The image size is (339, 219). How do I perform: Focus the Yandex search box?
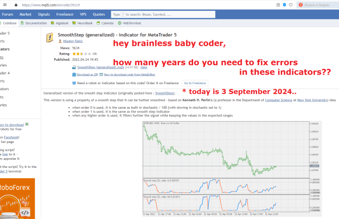tap(318, 5)
